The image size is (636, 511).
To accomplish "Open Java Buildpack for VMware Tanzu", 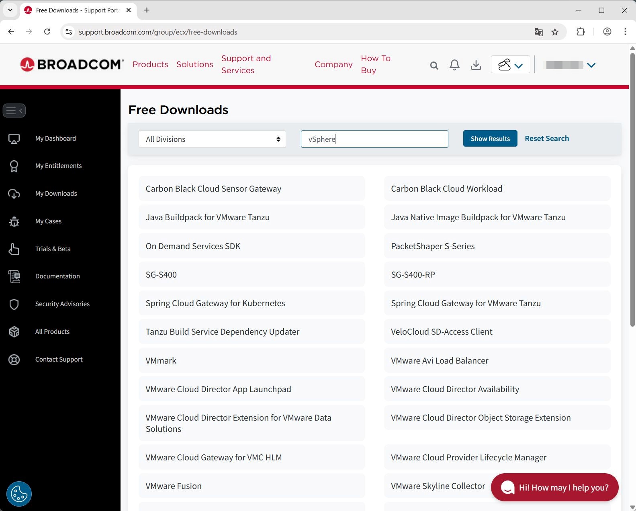I will pos(252,217).
